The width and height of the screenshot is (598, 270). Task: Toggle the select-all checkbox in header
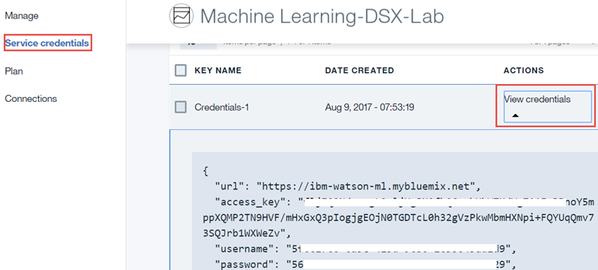tap(180, 70)
